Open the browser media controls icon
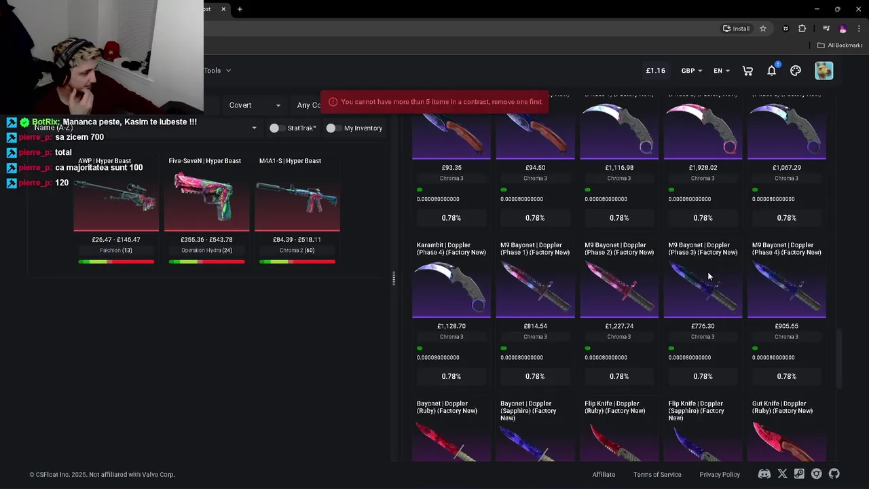The height and width of the screenshot is (489, 869). (x=826, y=29)
